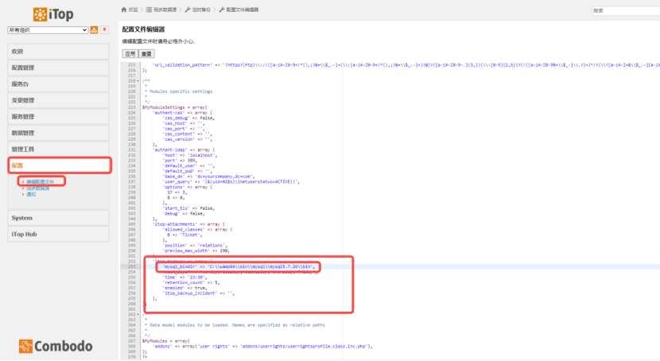The width and height of the screenshot is (660, 361).
Task: Go to 定时备份 breadcrumb link
Action: click(x=201, y=10)
